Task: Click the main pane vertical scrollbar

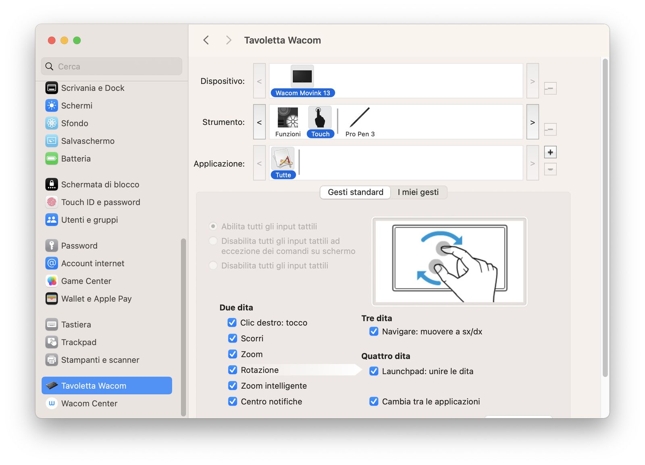Action: pyautogui.click(x=605, y=218)
